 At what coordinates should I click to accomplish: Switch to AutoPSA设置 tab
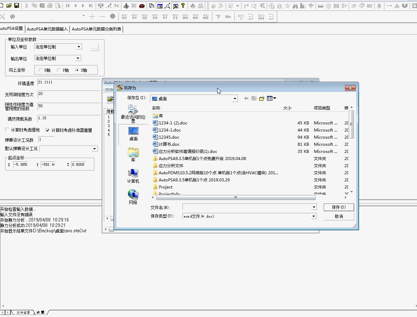point(12,28)
